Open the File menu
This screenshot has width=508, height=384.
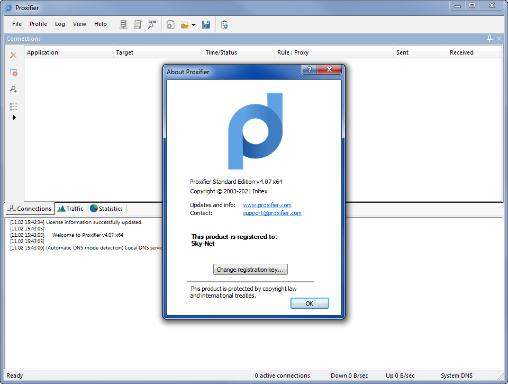click(17, 24)
